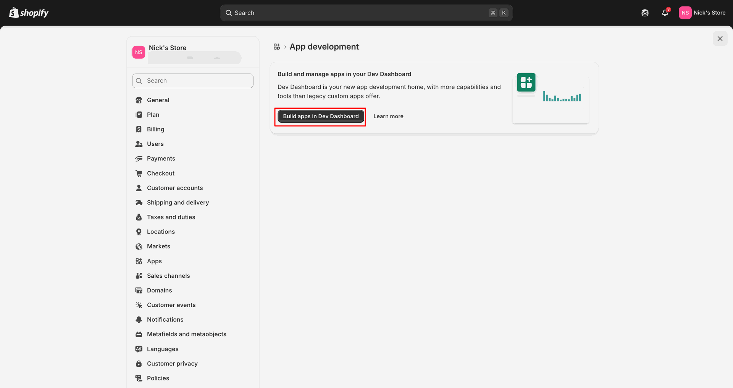Select Notifications label in sidebar
The image size is (733, 388).
(x=165, y=319)
